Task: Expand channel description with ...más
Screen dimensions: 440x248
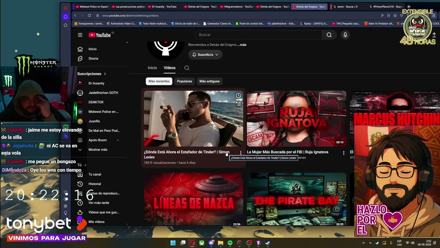Action: coord(242,45)
